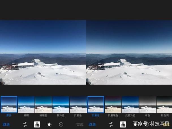The width and height of the screenshot is (172, 129).
Task: Open the light adjustment dial in left screen
Action: [49, 124]
